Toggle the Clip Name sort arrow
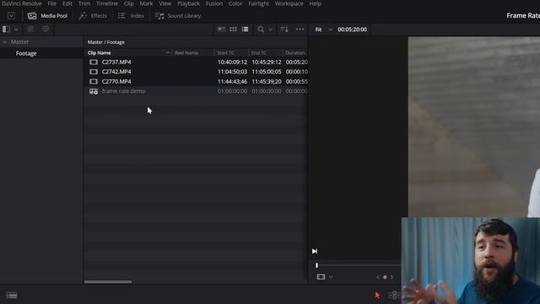The image size is (540, 304). 168,52
